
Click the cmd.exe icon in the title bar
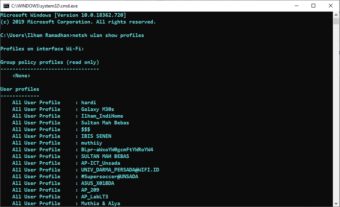(6, 6)
